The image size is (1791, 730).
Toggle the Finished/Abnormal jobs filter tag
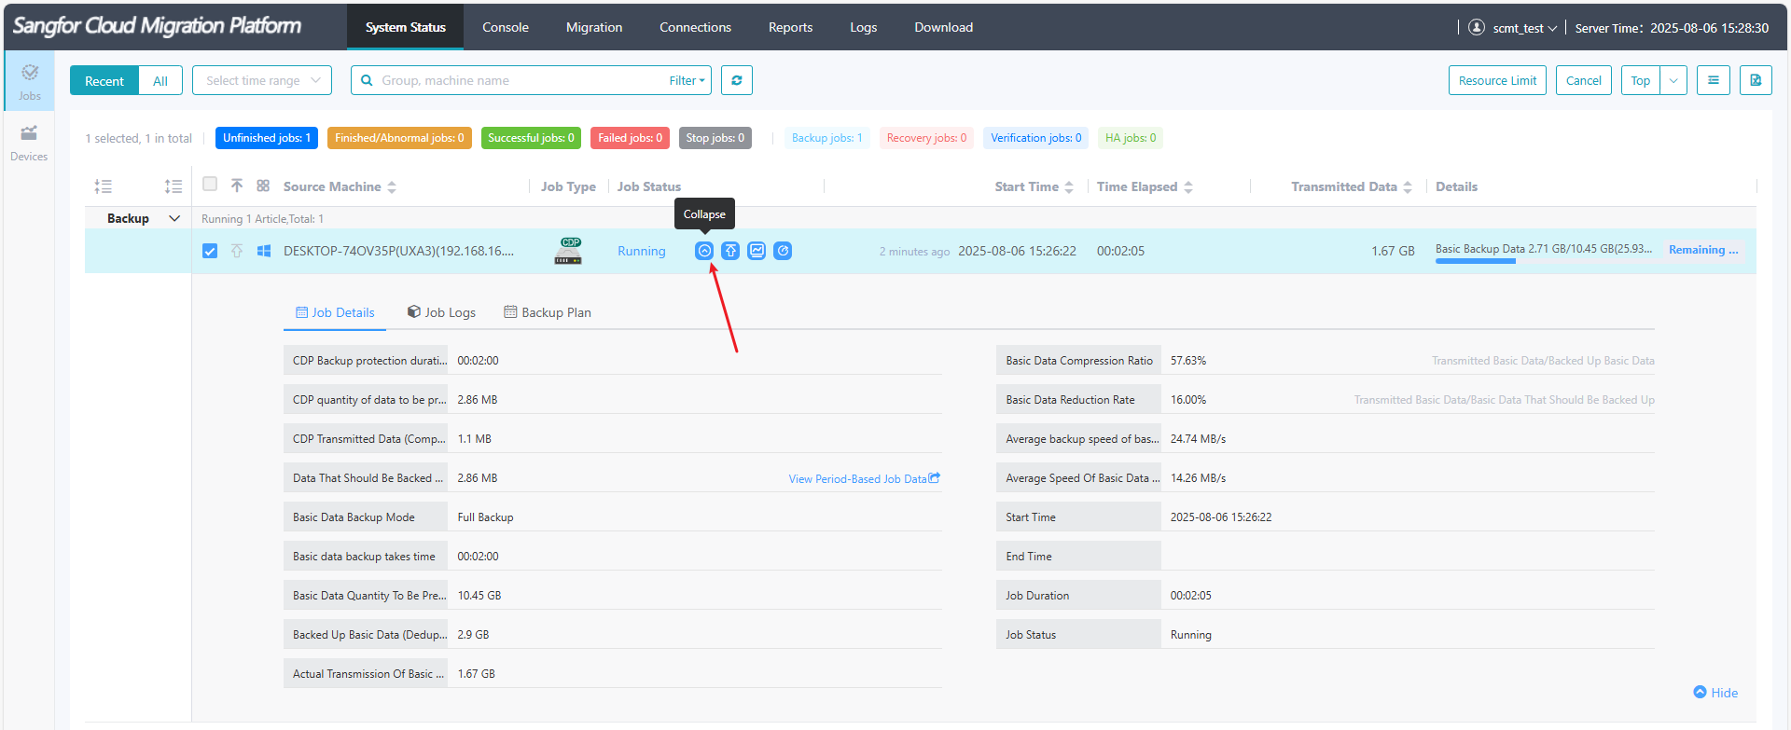(x=399, y=138)
